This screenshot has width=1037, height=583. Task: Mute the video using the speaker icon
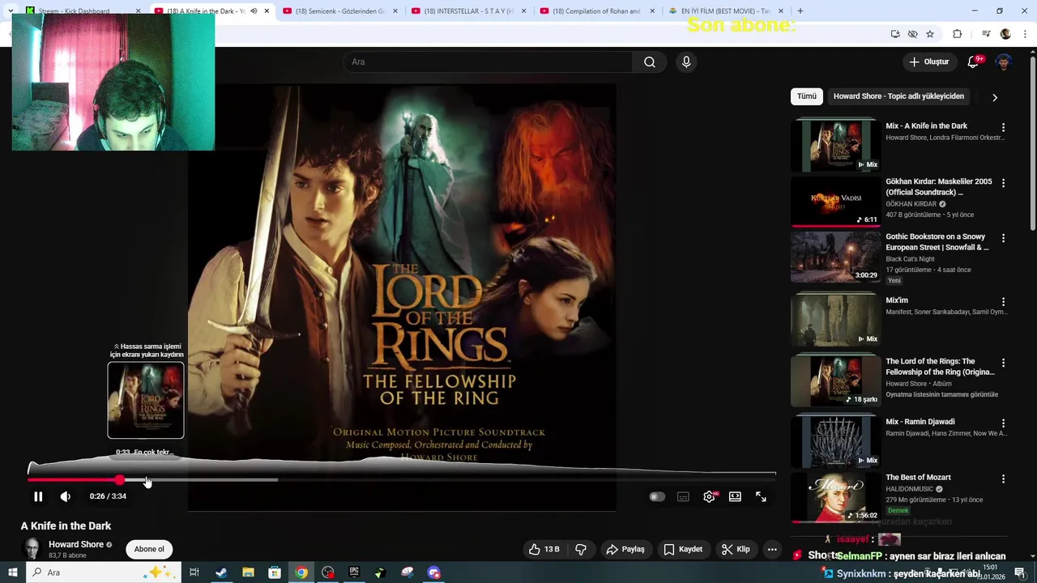(x=66, y=496)
